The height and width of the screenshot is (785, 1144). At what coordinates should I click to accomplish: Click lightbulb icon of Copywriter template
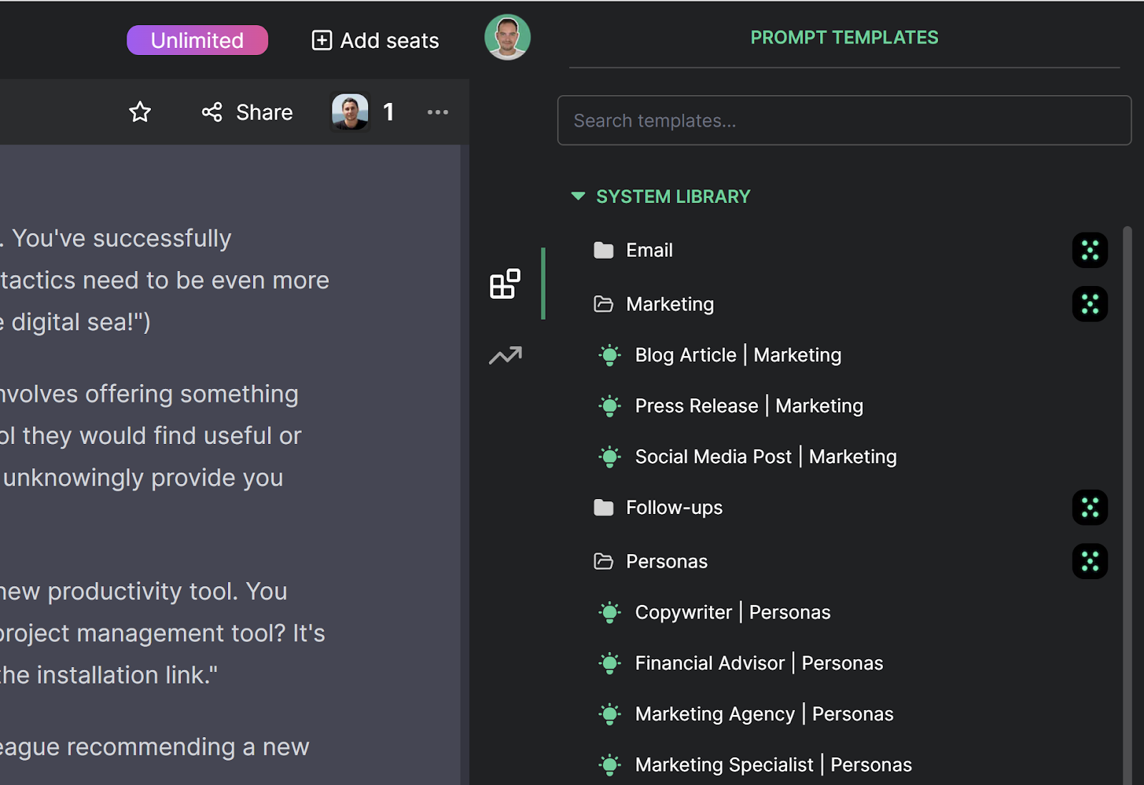point(610,613)
